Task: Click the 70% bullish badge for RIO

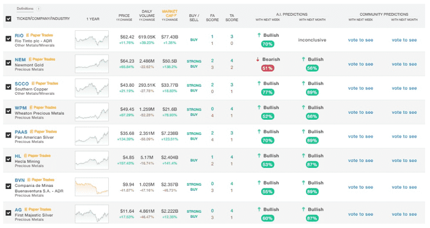Action: [268, 44]
